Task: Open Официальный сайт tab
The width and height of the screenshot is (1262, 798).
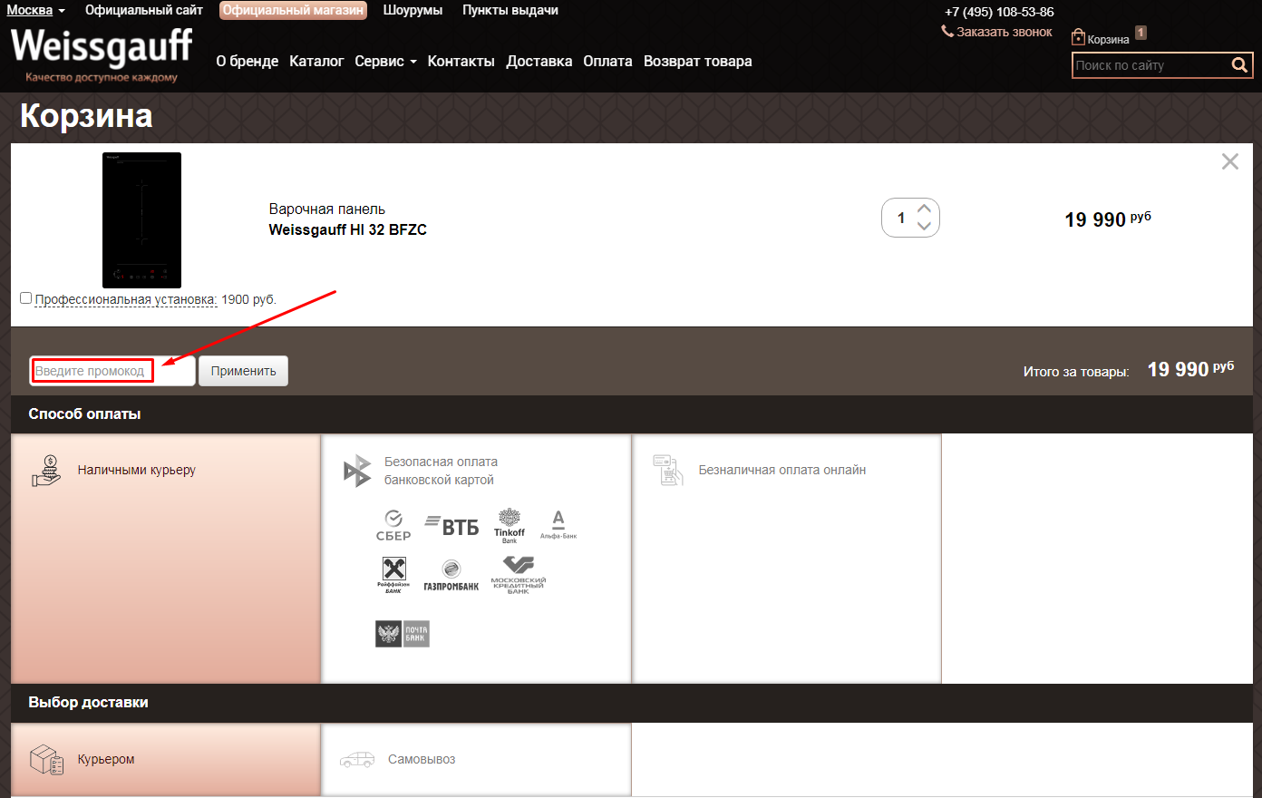Action: coord(144,11)
